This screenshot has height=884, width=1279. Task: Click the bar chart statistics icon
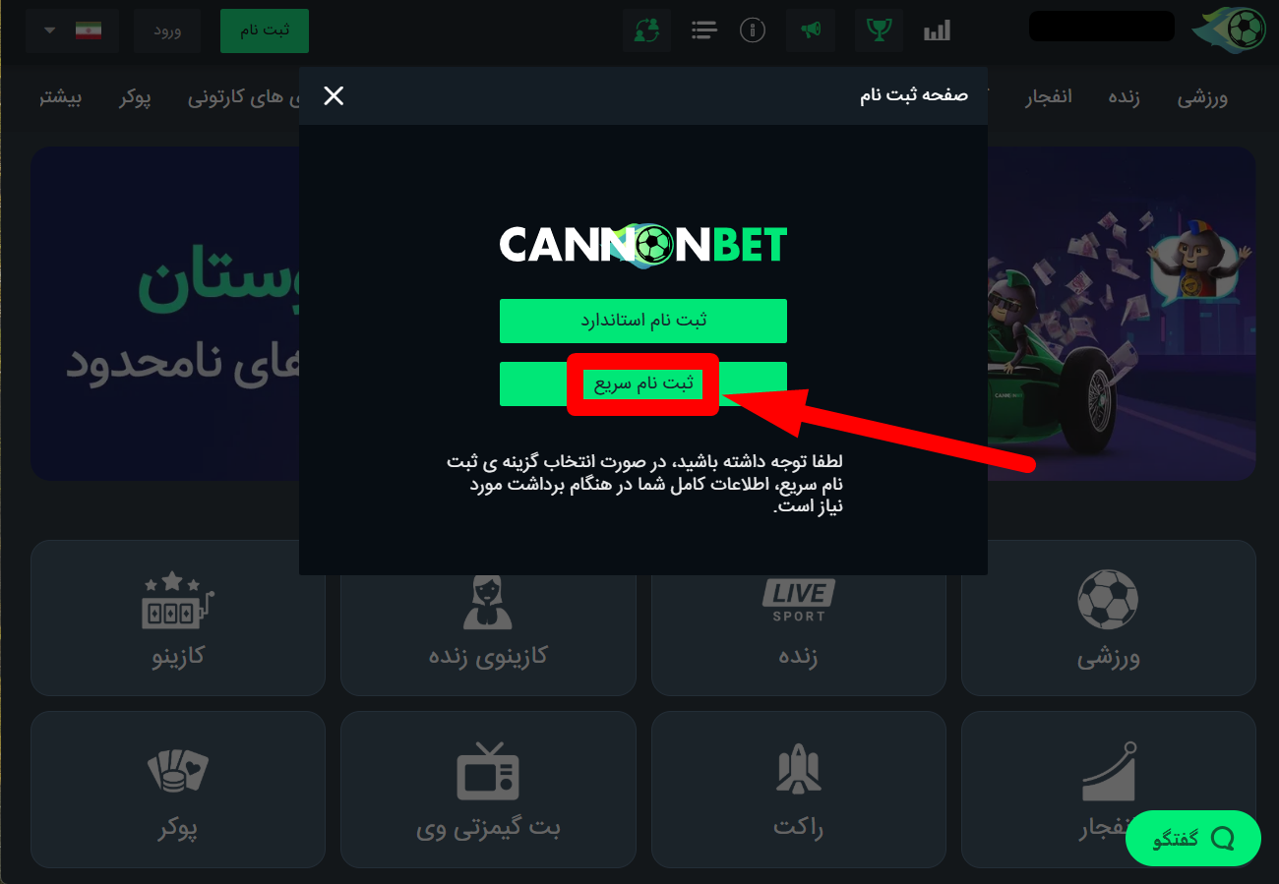(x=937, y=30)
